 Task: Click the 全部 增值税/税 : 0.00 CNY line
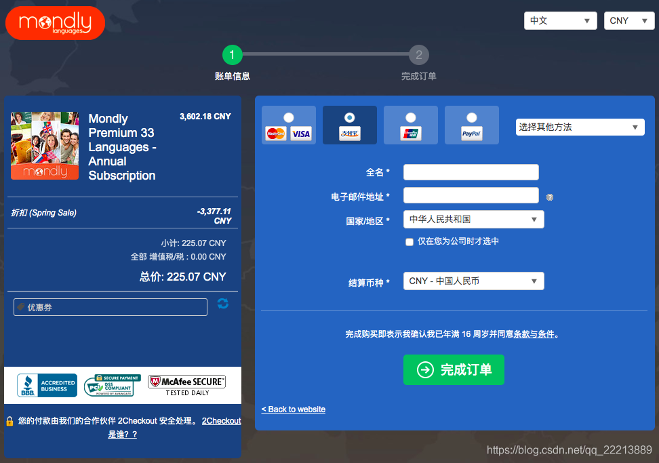(x=178, y=256)
